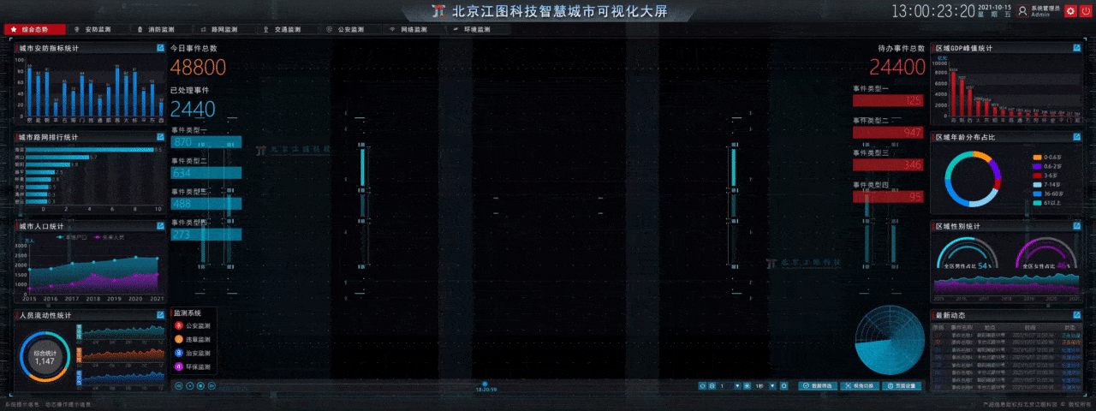
Task: Click the 数据筛选 button
Action: [x=818, y=385]
